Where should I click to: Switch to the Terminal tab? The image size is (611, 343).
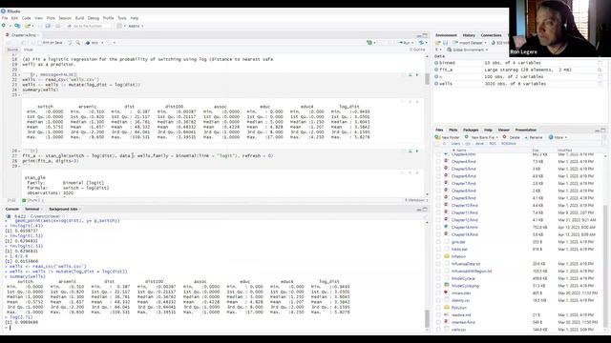click(x=32, y=210)
